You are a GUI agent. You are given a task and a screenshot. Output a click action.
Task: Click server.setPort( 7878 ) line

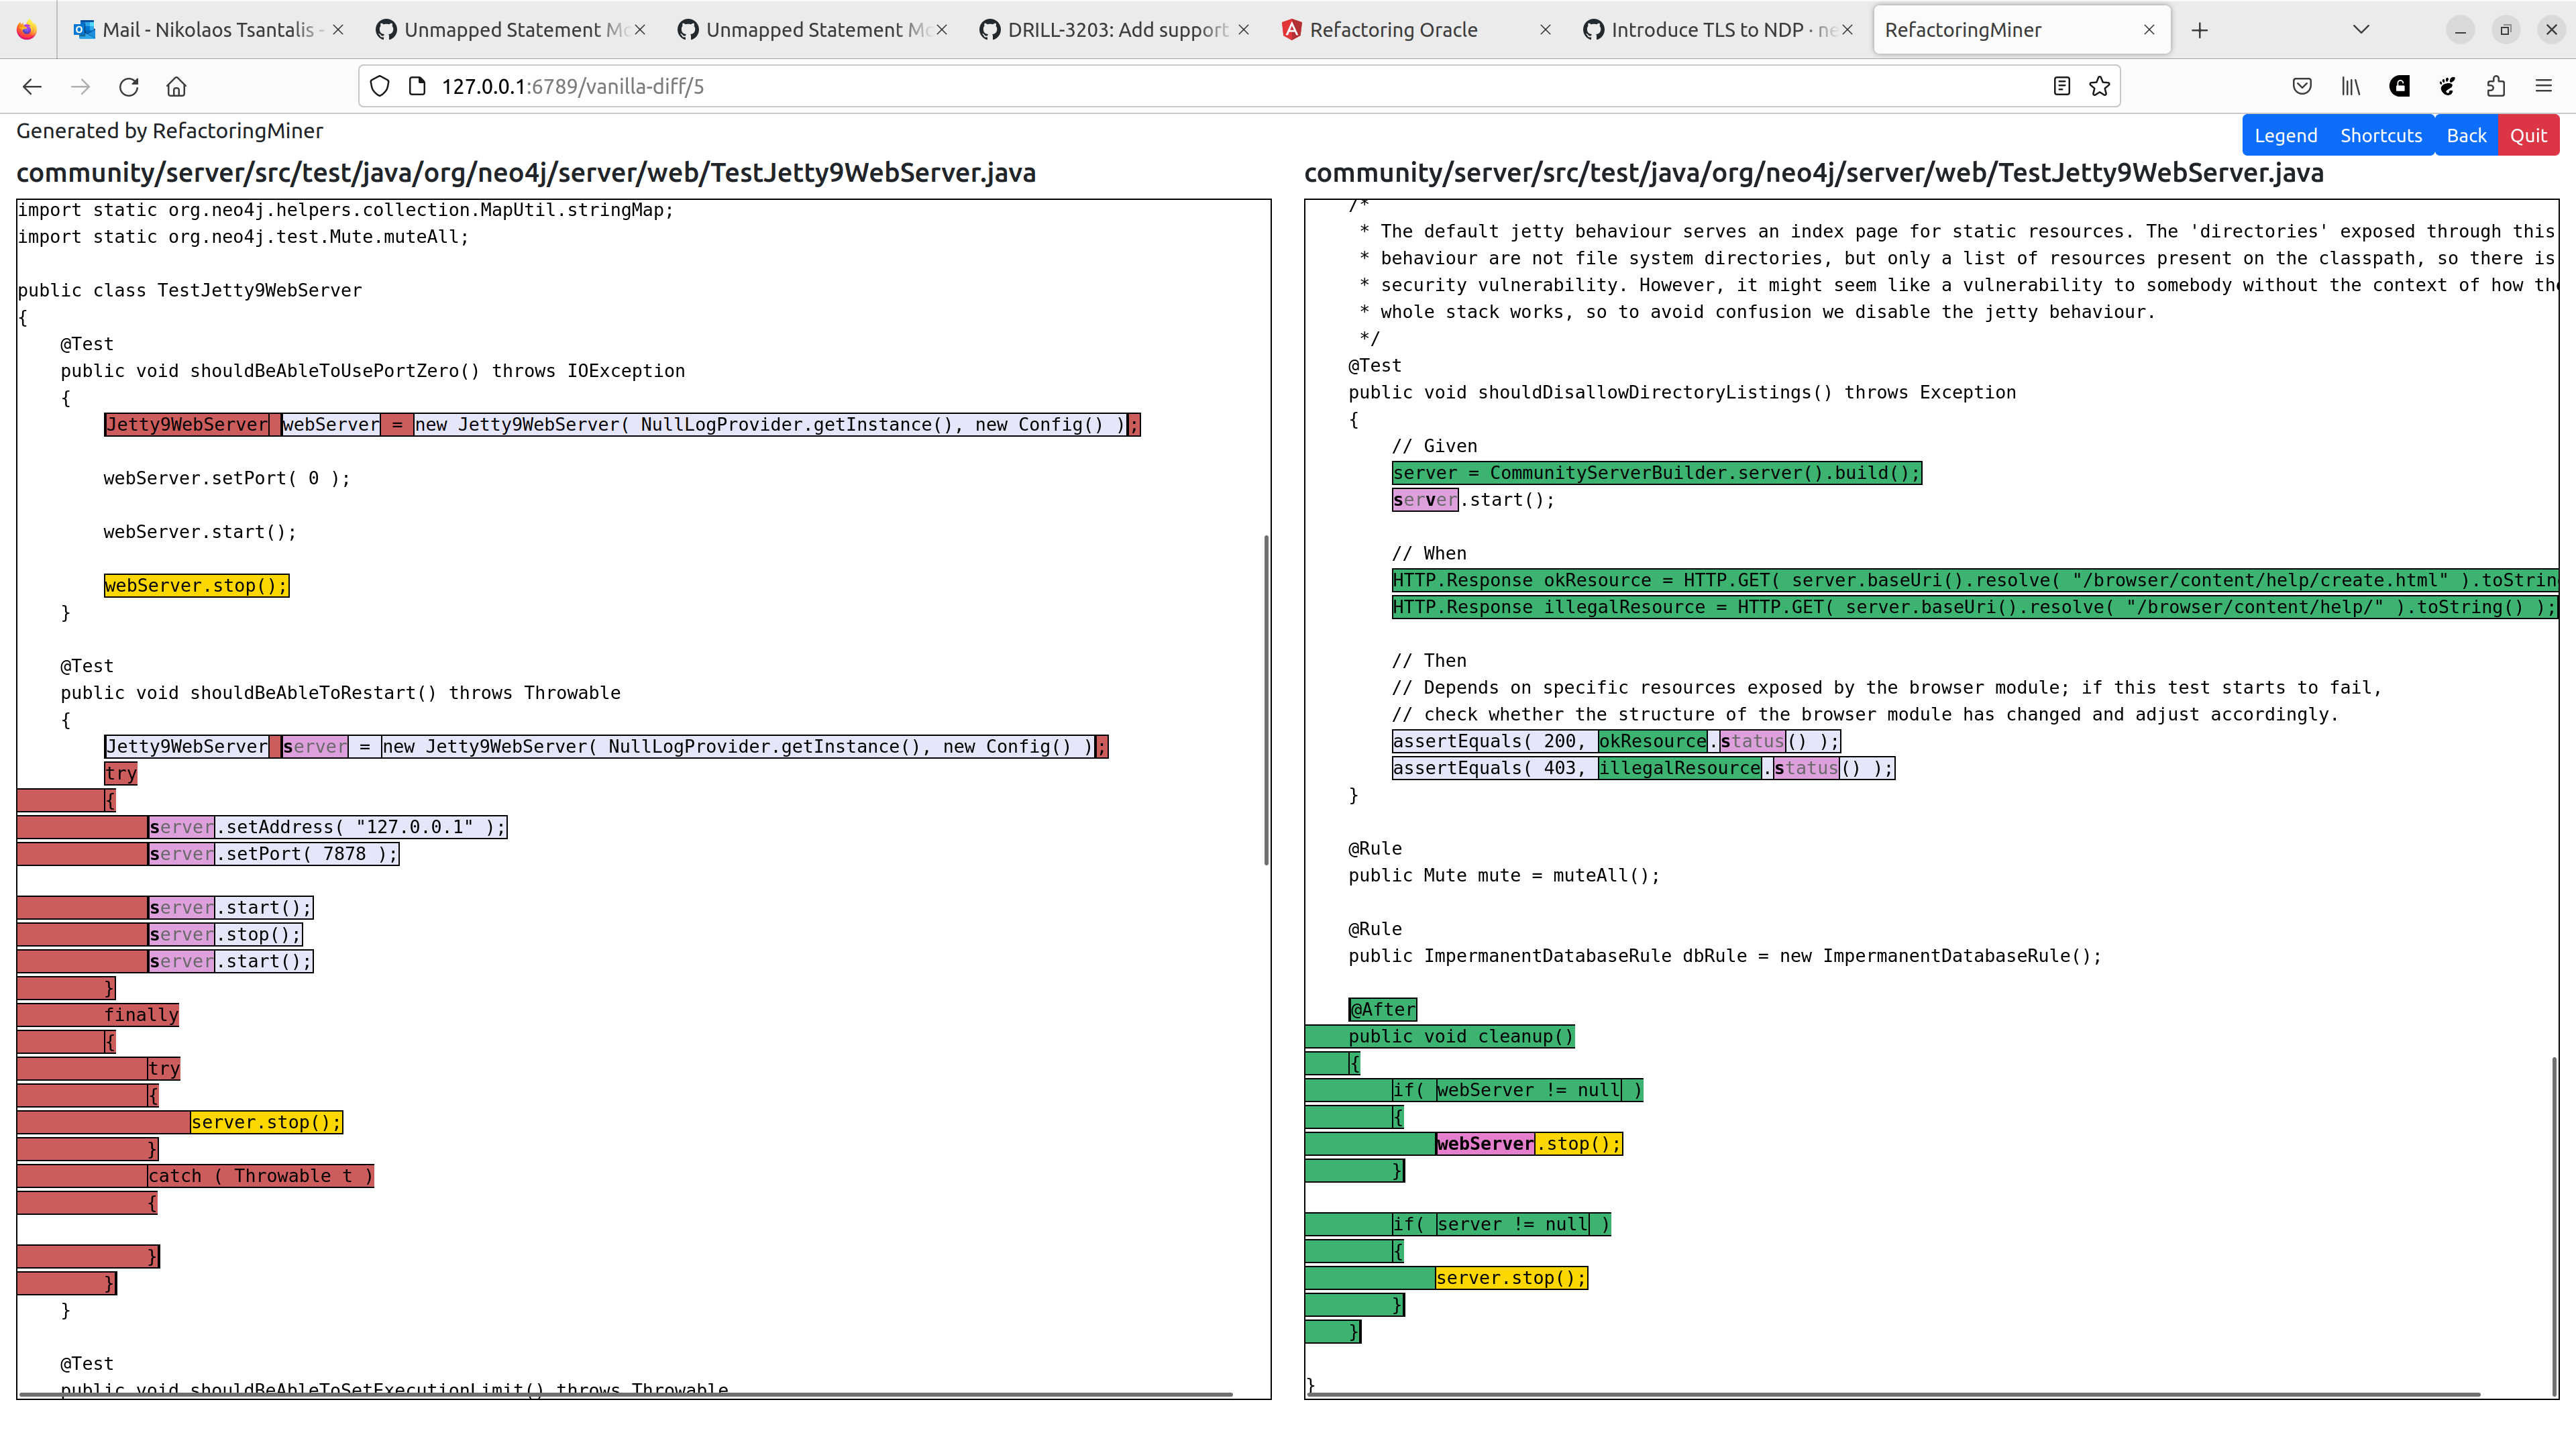(x=274, y=855)
